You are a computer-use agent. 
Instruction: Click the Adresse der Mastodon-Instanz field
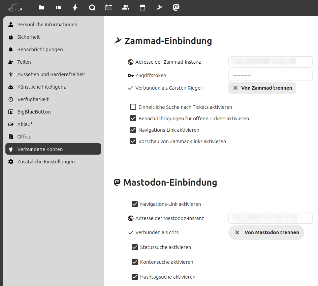click(x=271, y=218)
